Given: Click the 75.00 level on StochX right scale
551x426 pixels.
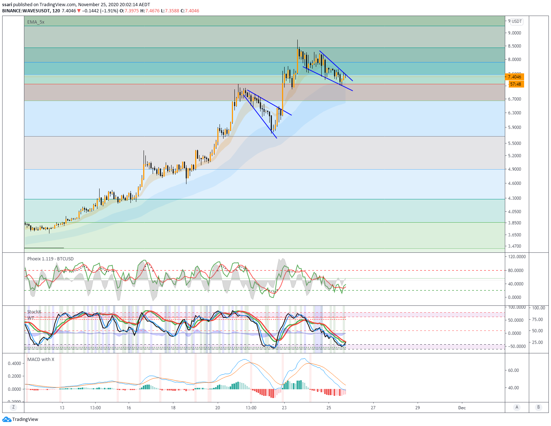Looking at the screenshot, I should click(538, 320).
